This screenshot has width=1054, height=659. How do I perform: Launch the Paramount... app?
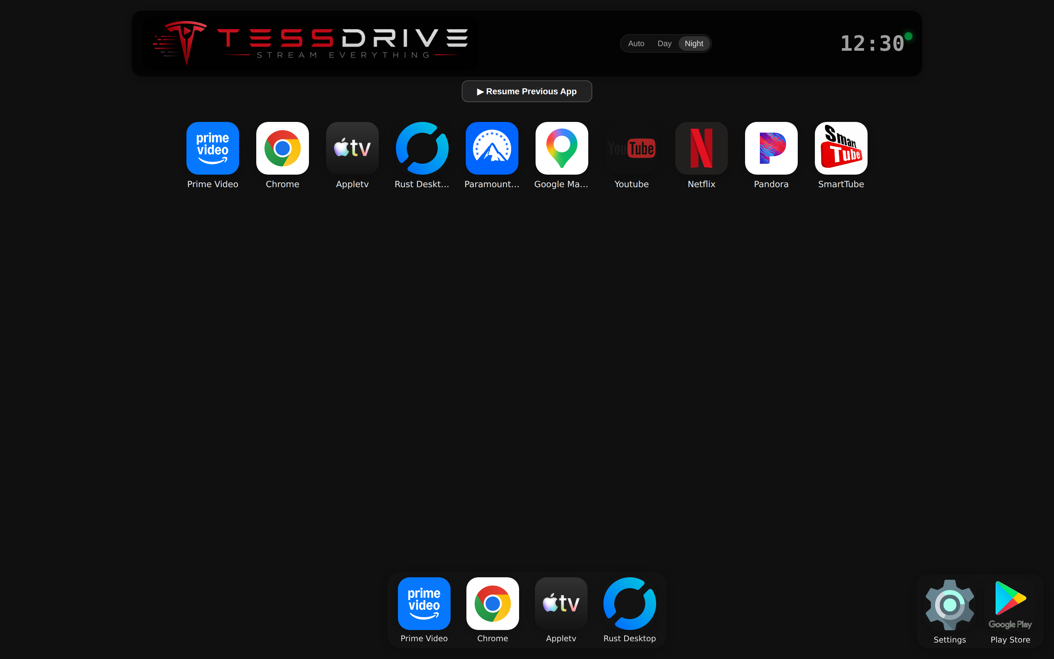coord(492,148)
